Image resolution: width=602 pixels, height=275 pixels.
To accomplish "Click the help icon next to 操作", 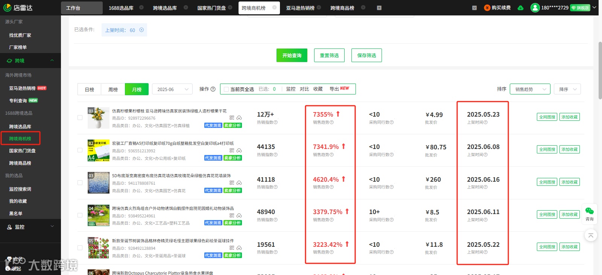I will 213,89.
